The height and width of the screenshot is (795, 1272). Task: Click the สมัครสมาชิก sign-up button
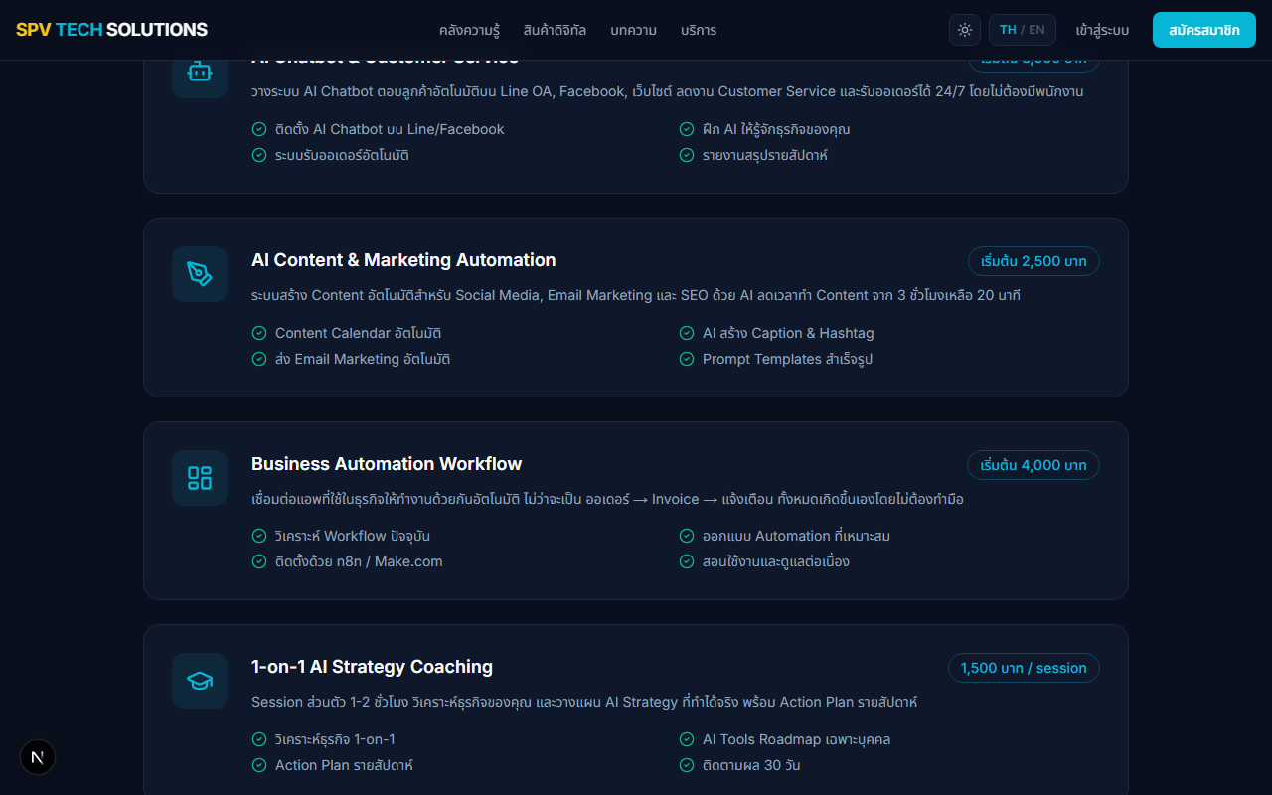coord(1204,30)
